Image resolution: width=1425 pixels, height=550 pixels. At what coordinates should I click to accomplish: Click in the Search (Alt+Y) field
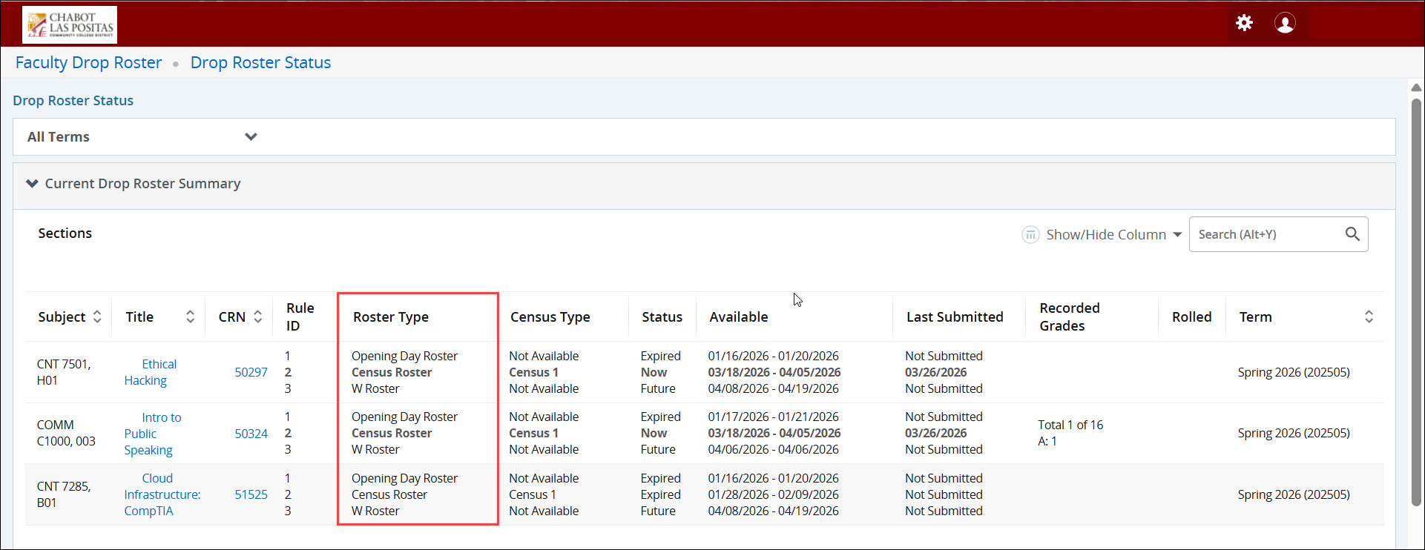point(1265,234)
